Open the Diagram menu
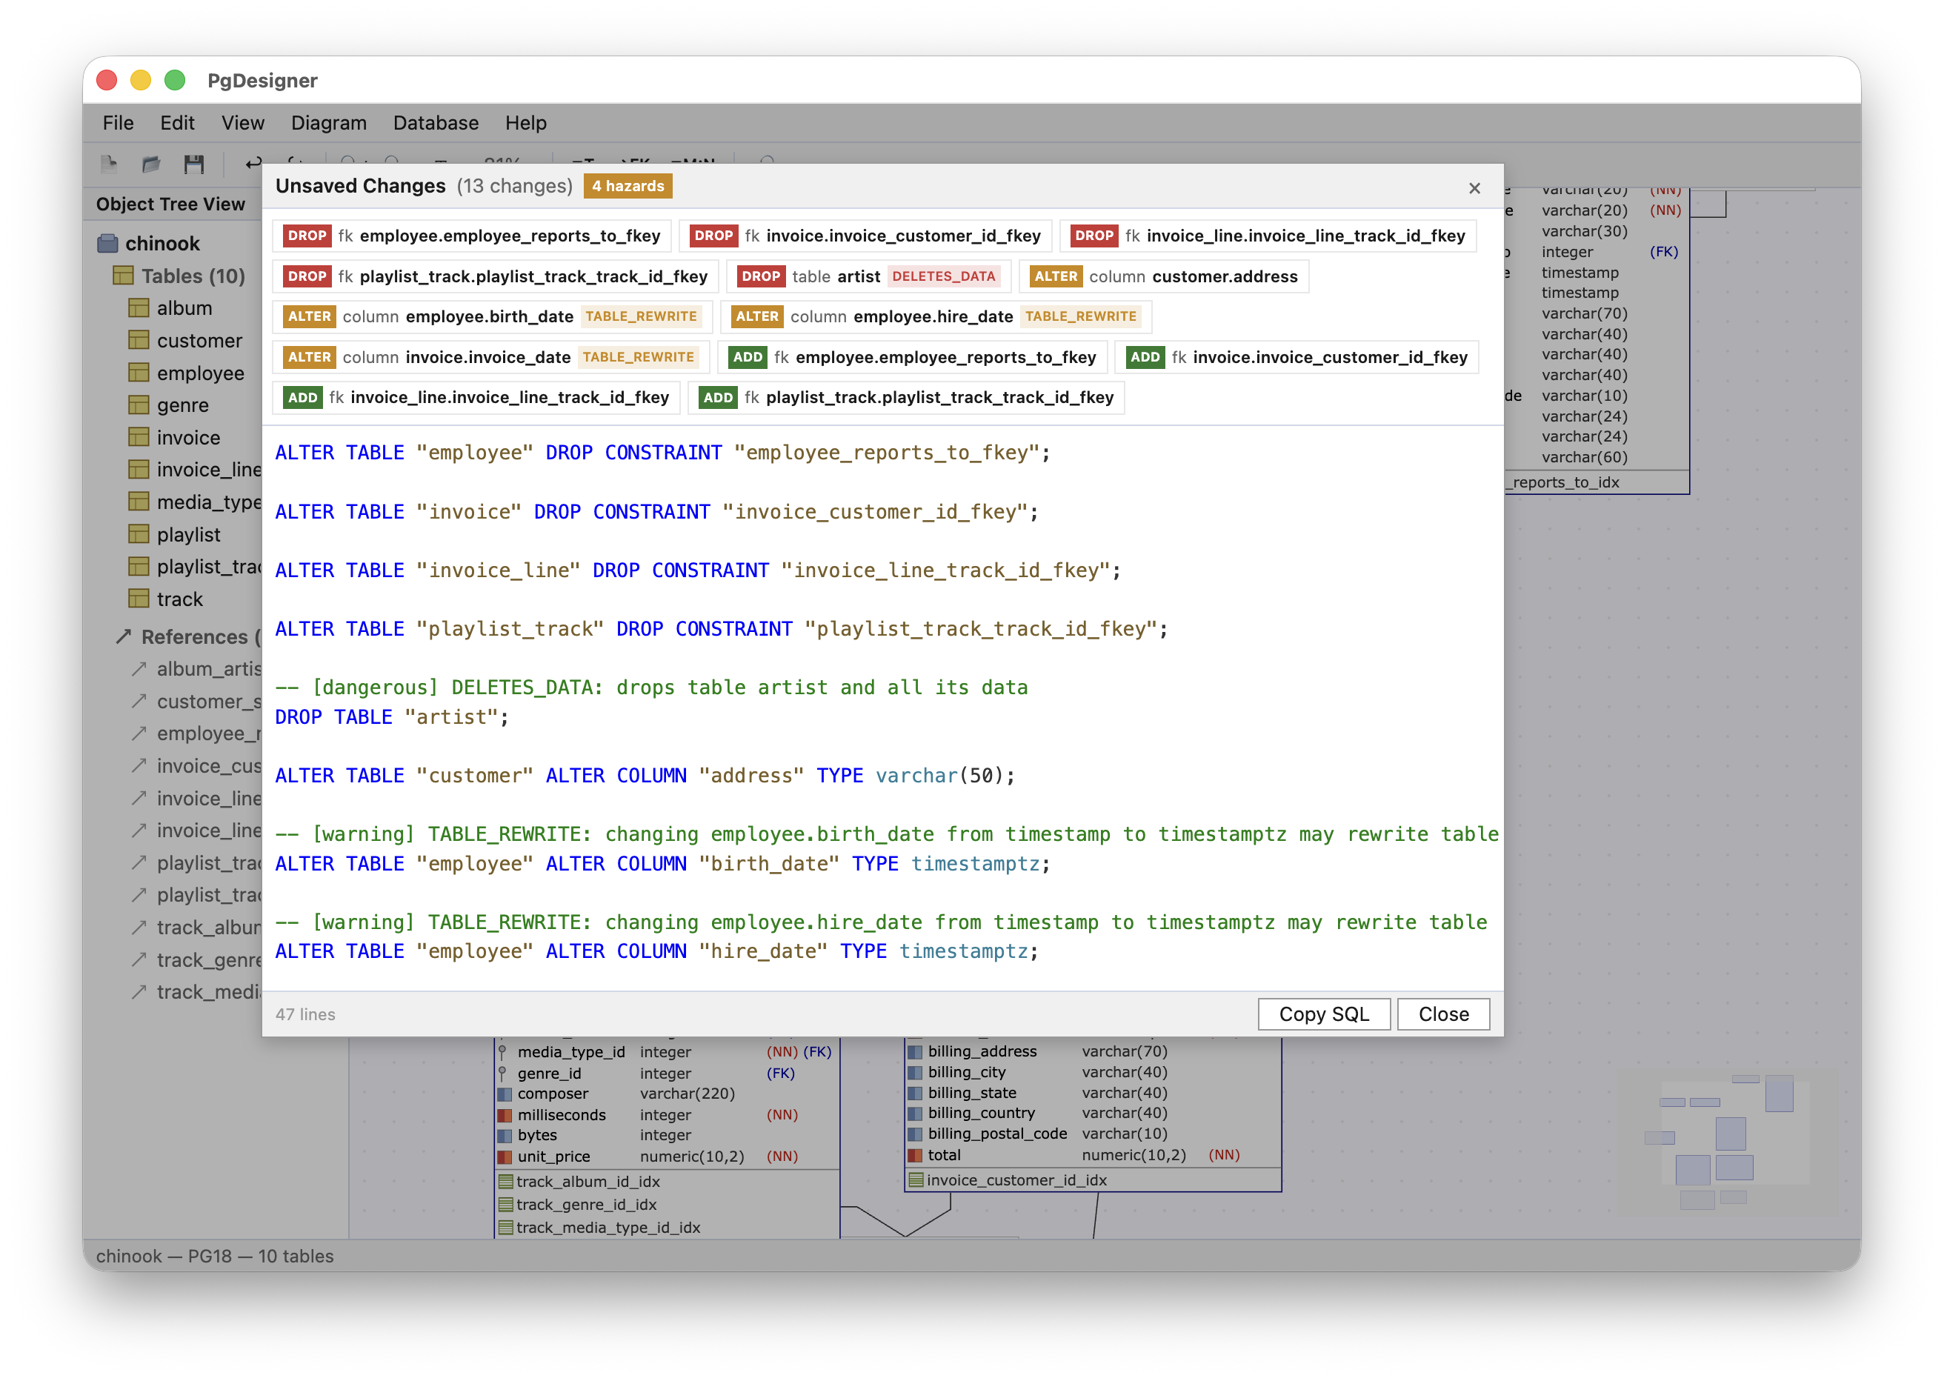Image resolution: width=1944 pixels, height=1381 pixels. (x=329, y=122)
